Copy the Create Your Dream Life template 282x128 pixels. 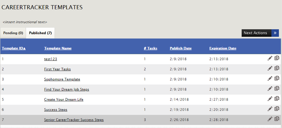point(277,98)
